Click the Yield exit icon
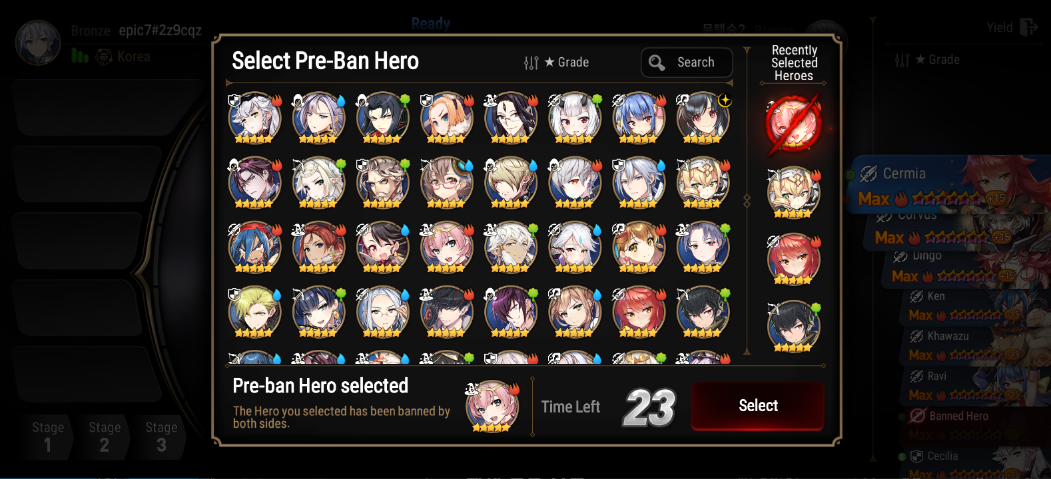Viewport: 1051px width, 479px height. (1029, 27)
